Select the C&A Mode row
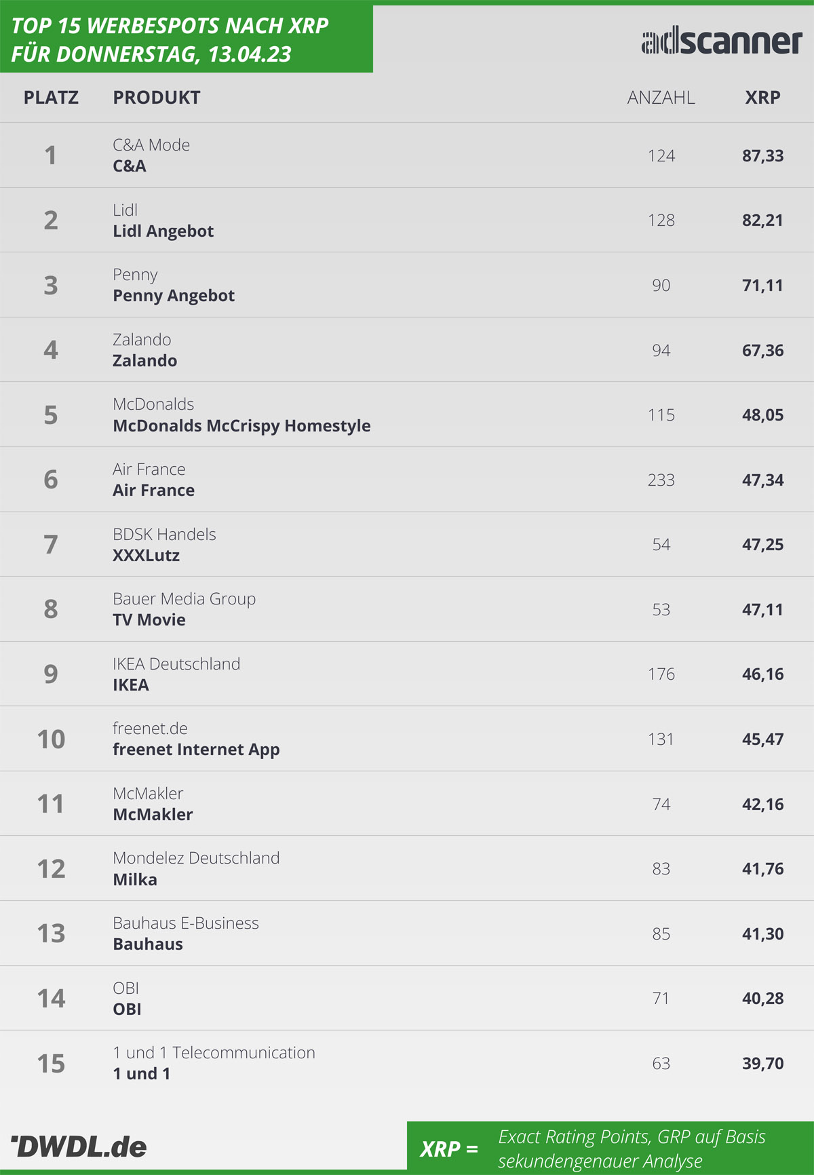This screenshot has width=814, height=1175. coord(407,155)
